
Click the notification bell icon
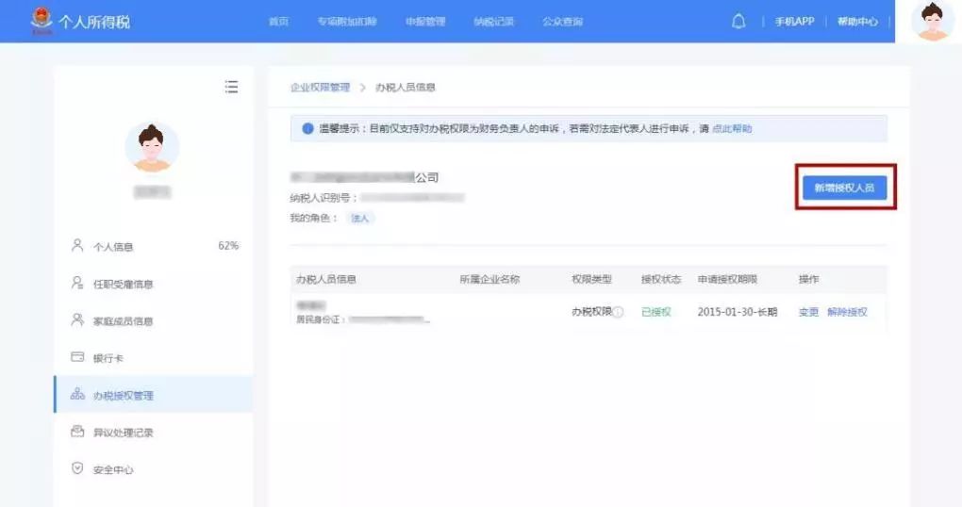tap(738, 22)
